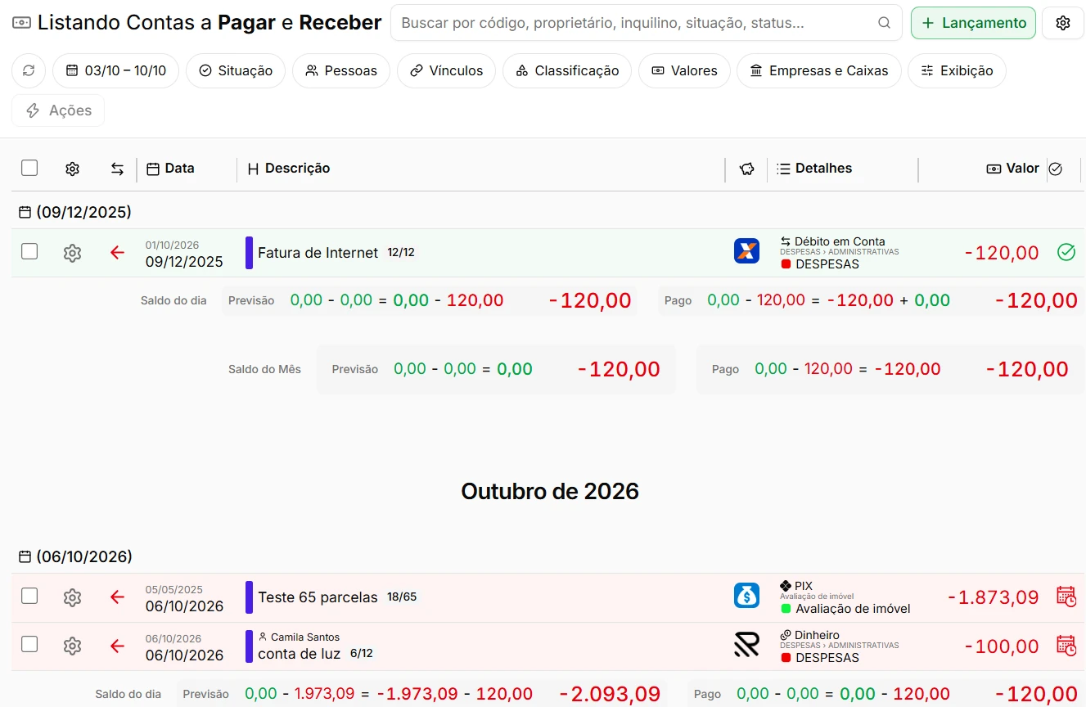Viewport: 1086px width, 707px height.
Task: Toggle the select-all checkbox in header
Action: pos(29,168)
